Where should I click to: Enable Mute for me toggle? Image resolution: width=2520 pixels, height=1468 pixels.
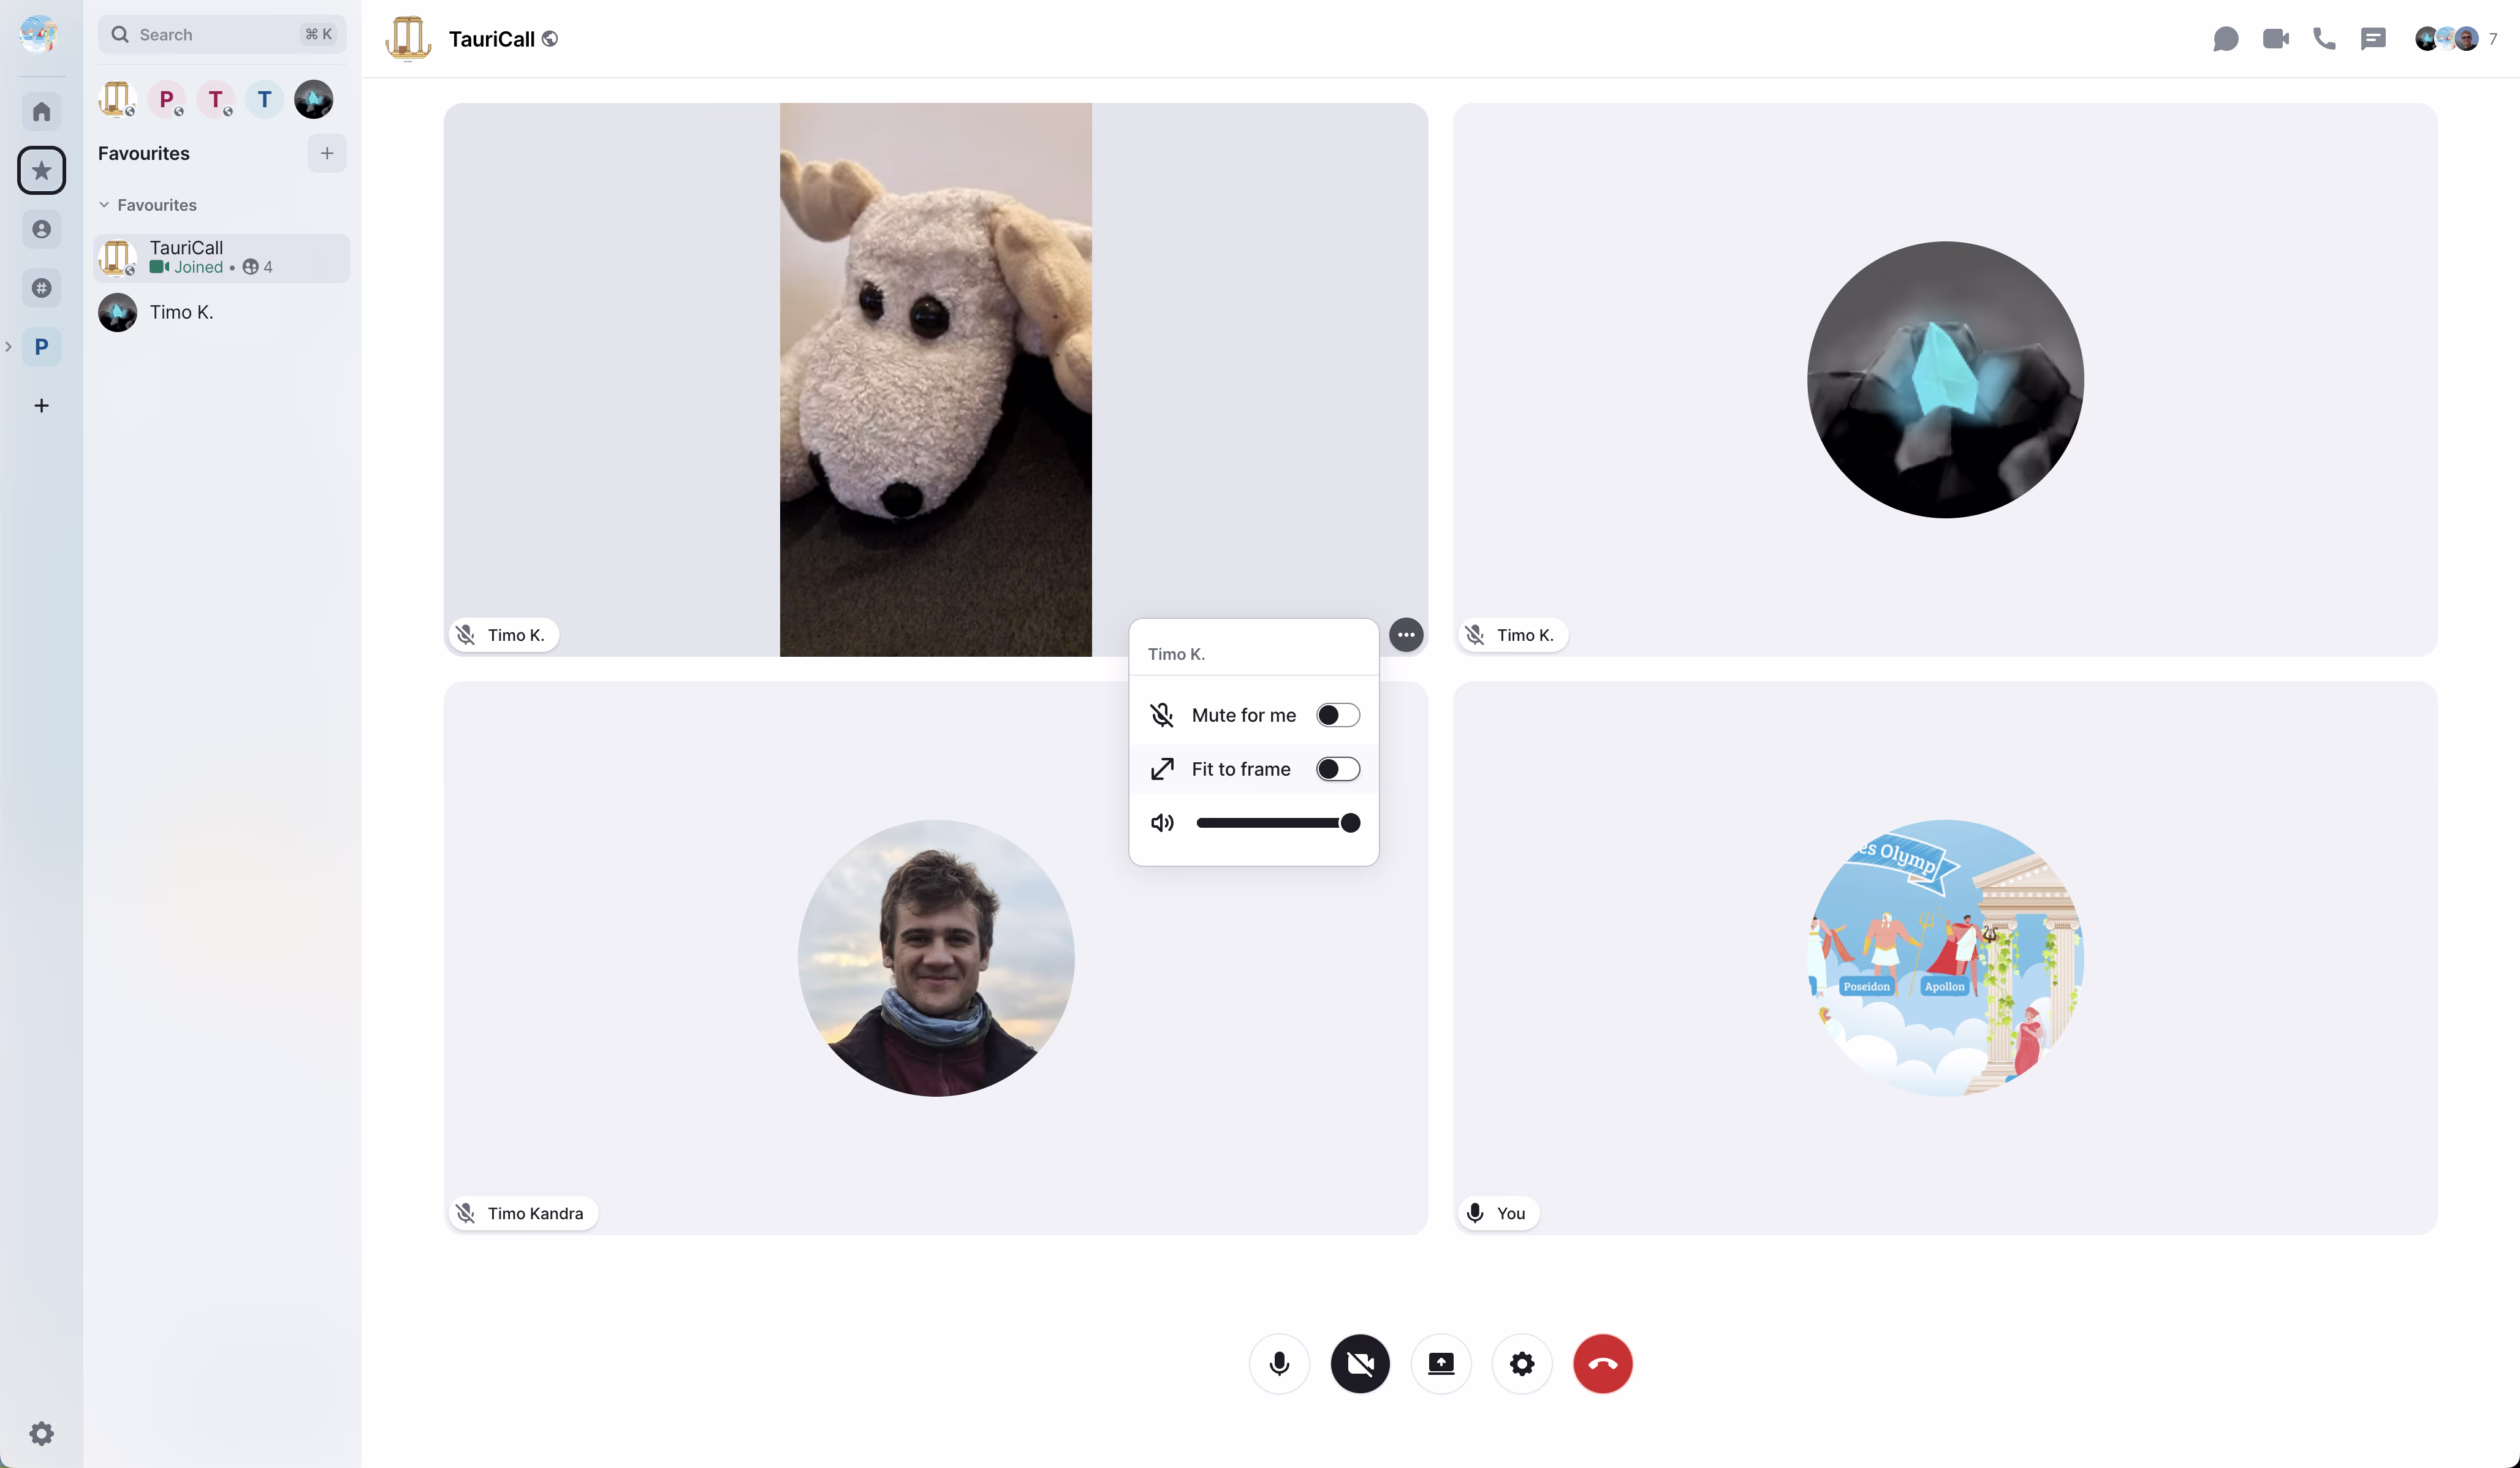[x=1337, y=715]
